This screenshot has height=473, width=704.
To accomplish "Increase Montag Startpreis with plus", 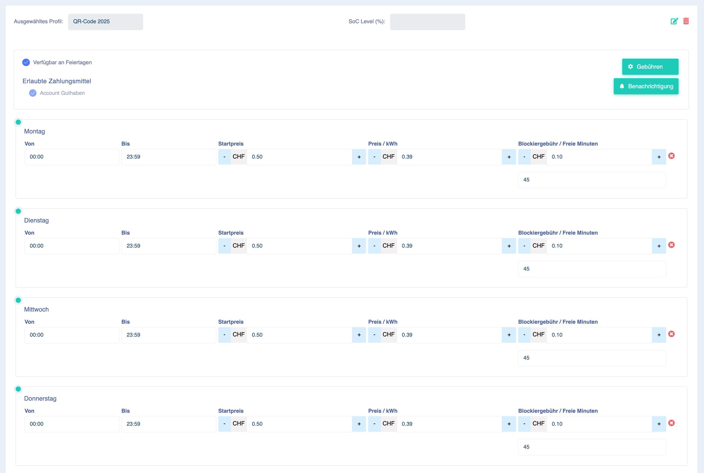I will pyautogui.click(x=359, y=157).
